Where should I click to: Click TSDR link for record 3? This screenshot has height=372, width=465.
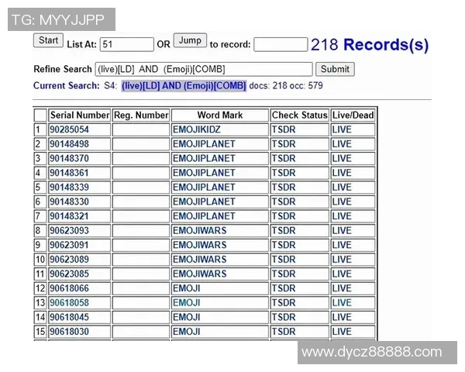coord(284,158)
